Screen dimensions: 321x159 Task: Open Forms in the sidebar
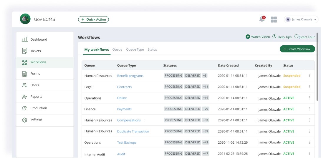pyautogui.click(x=35, y=74)
